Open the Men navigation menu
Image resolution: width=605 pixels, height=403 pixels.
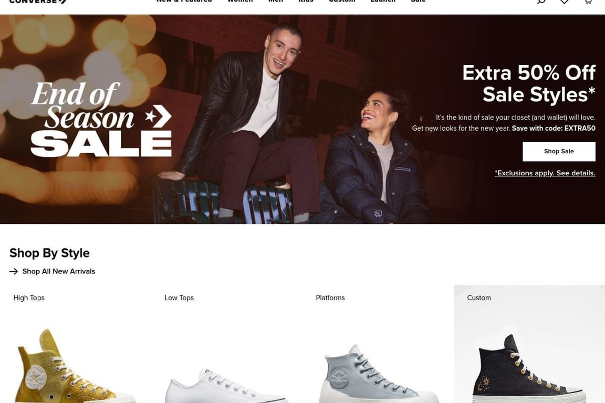(x=276, y=1)
